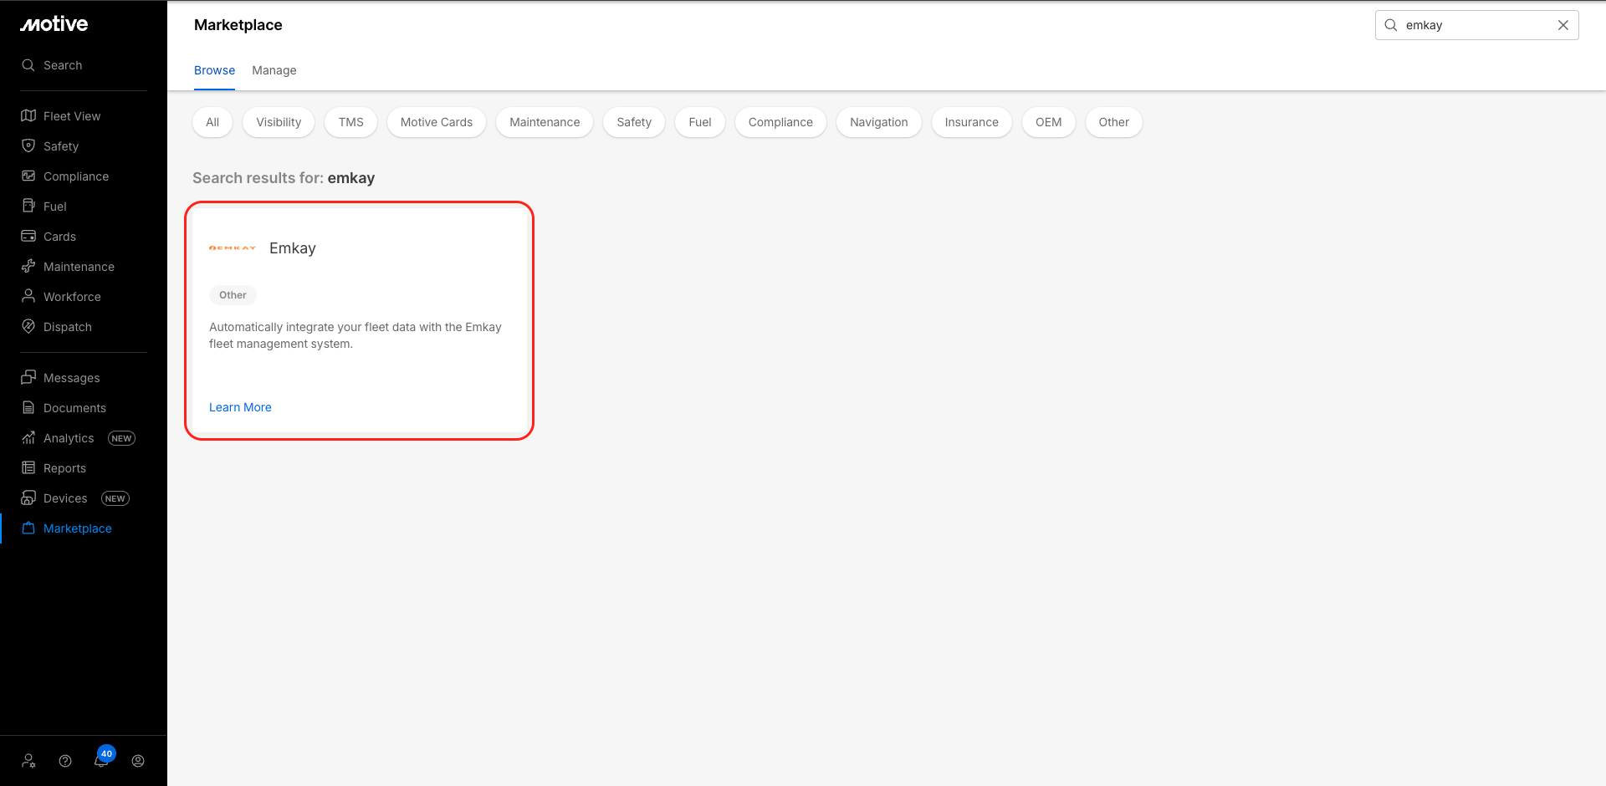Open Documents in sidebar
This screenshot has height=786, width=1606.
(x=74, y=408)
